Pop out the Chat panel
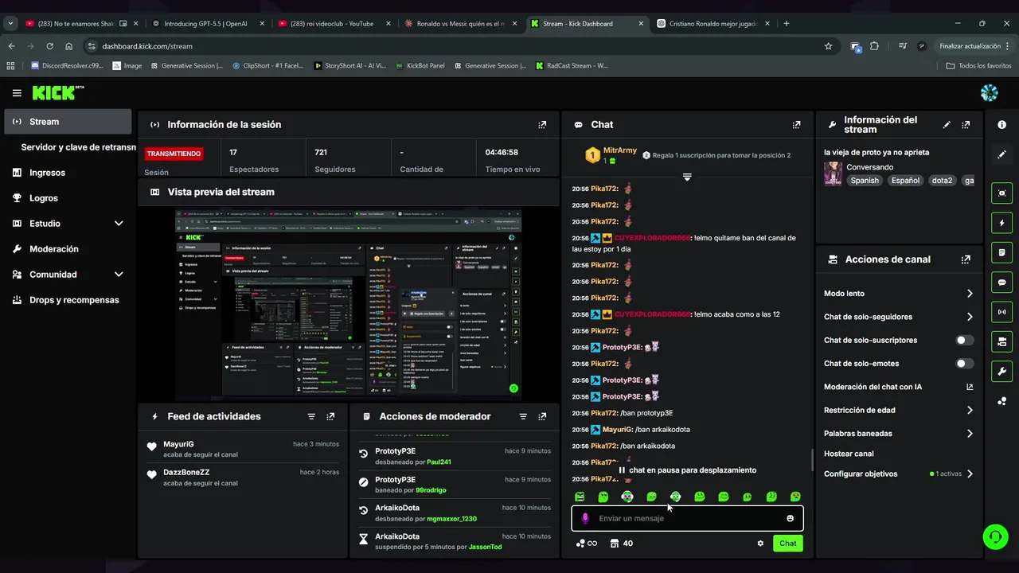This screenshot has width=1019, height=573. click(x=796, y=125)
